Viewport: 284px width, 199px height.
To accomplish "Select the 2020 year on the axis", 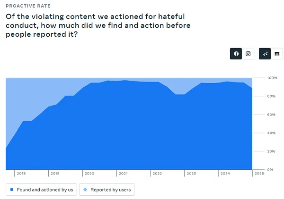I will 89,174.
